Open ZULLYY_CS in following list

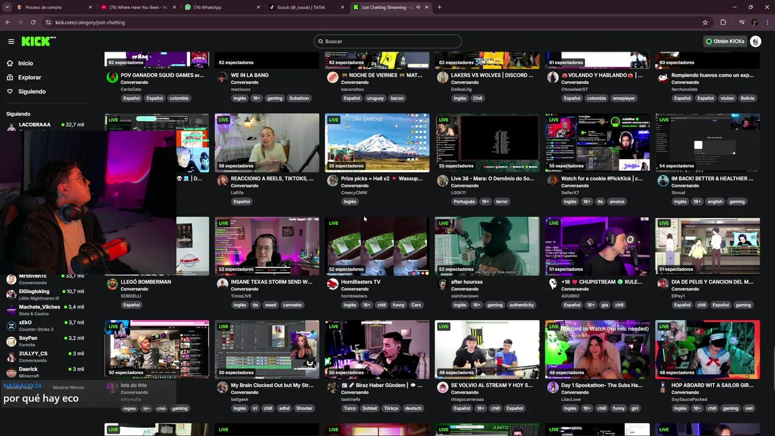pos(45,357)
